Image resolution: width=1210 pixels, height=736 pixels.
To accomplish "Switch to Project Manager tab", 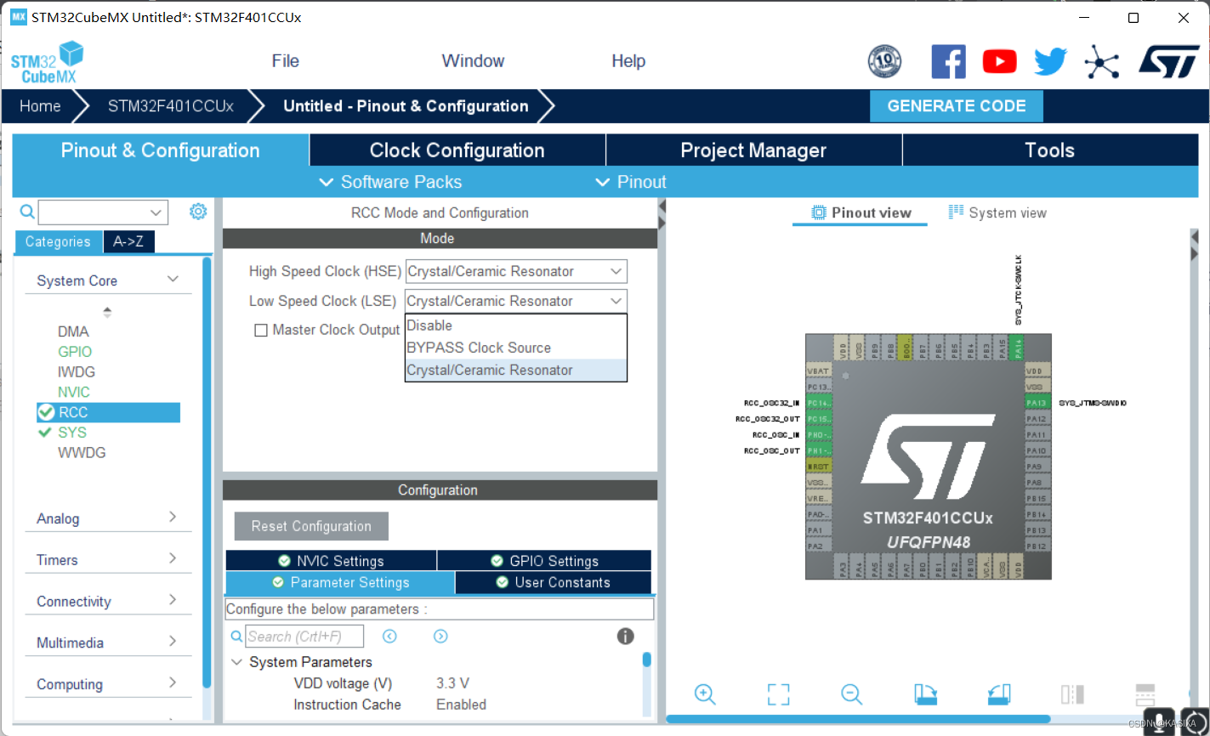I will [753, 150].
